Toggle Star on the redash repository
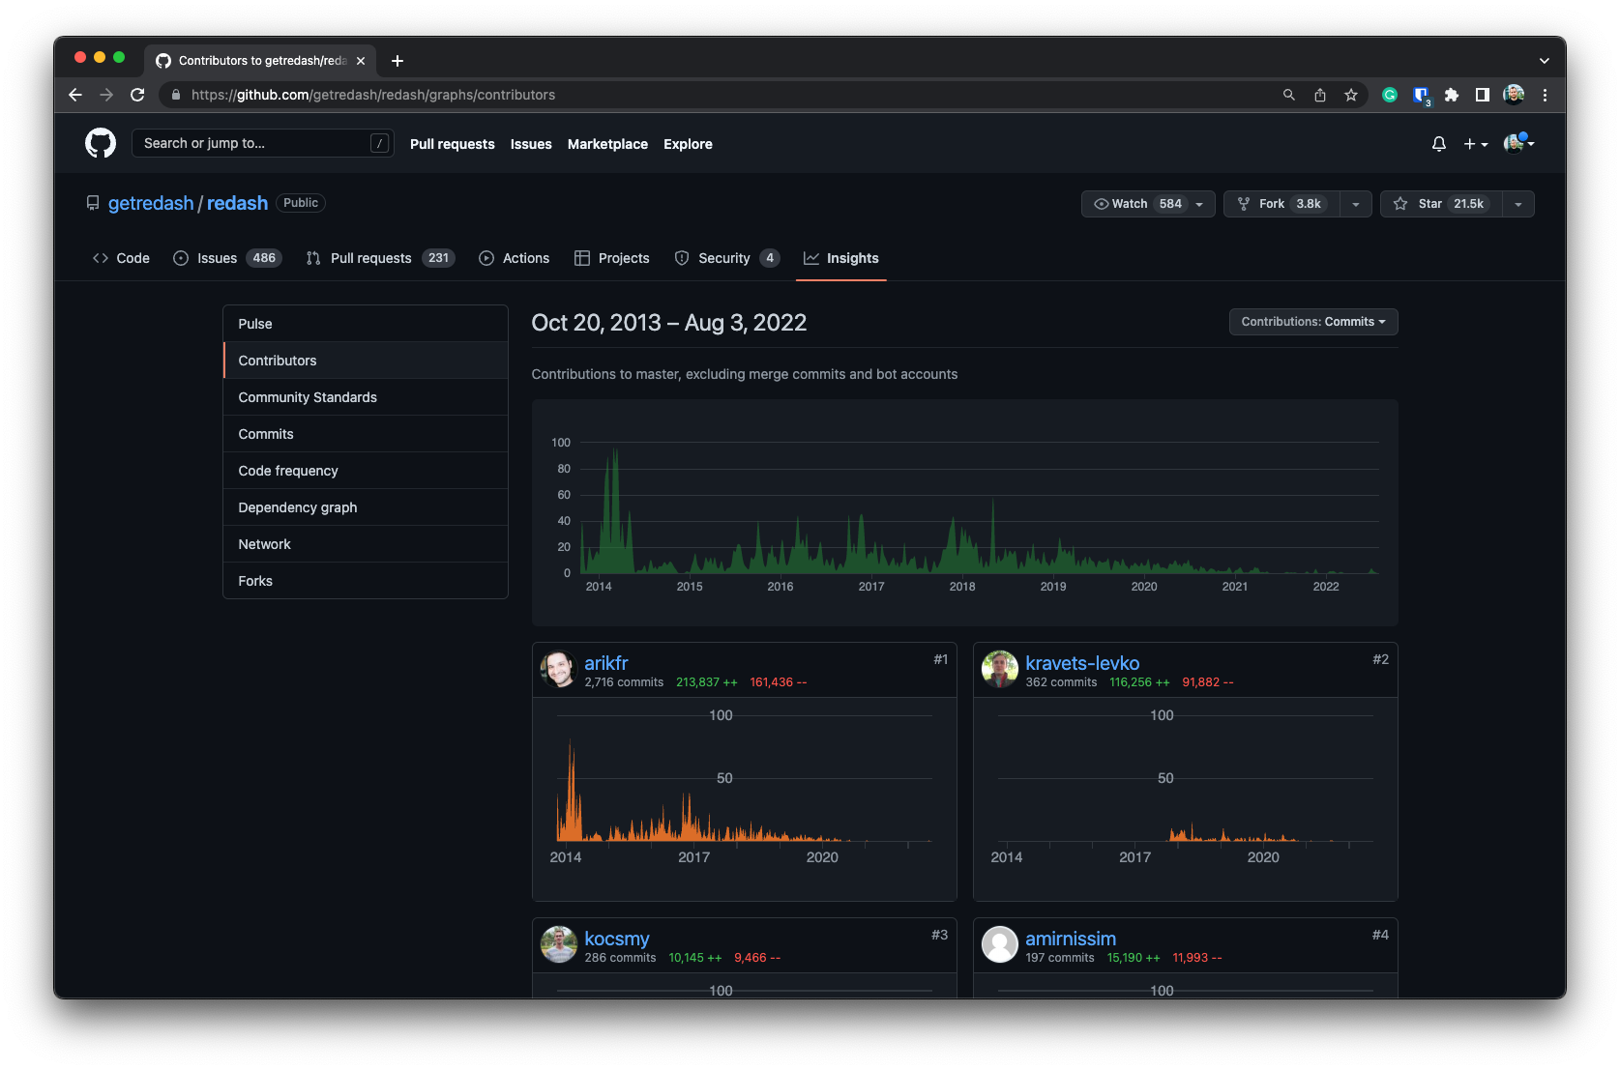Screen dimensions: 1620x1070 pyautogui.click(x=1441, y=204)
